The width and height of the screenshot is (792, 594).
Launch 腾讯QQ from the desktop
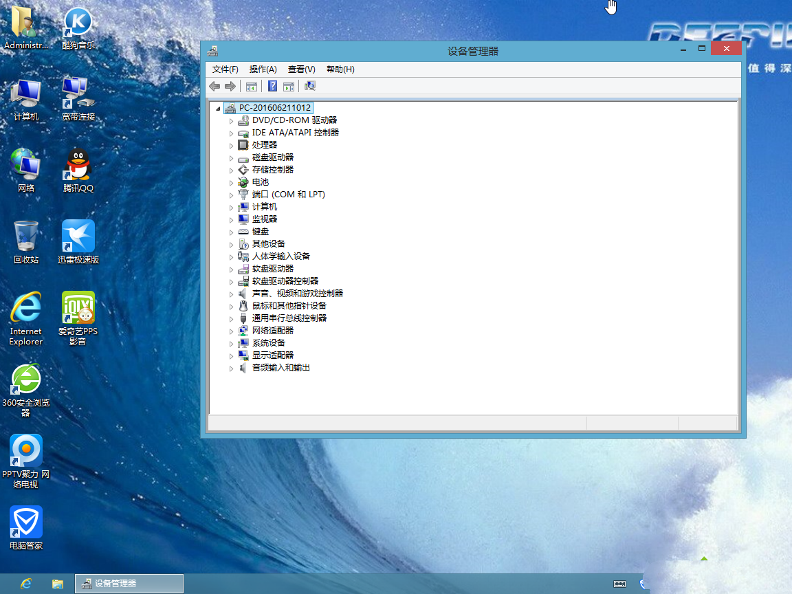tap(78, 170)
